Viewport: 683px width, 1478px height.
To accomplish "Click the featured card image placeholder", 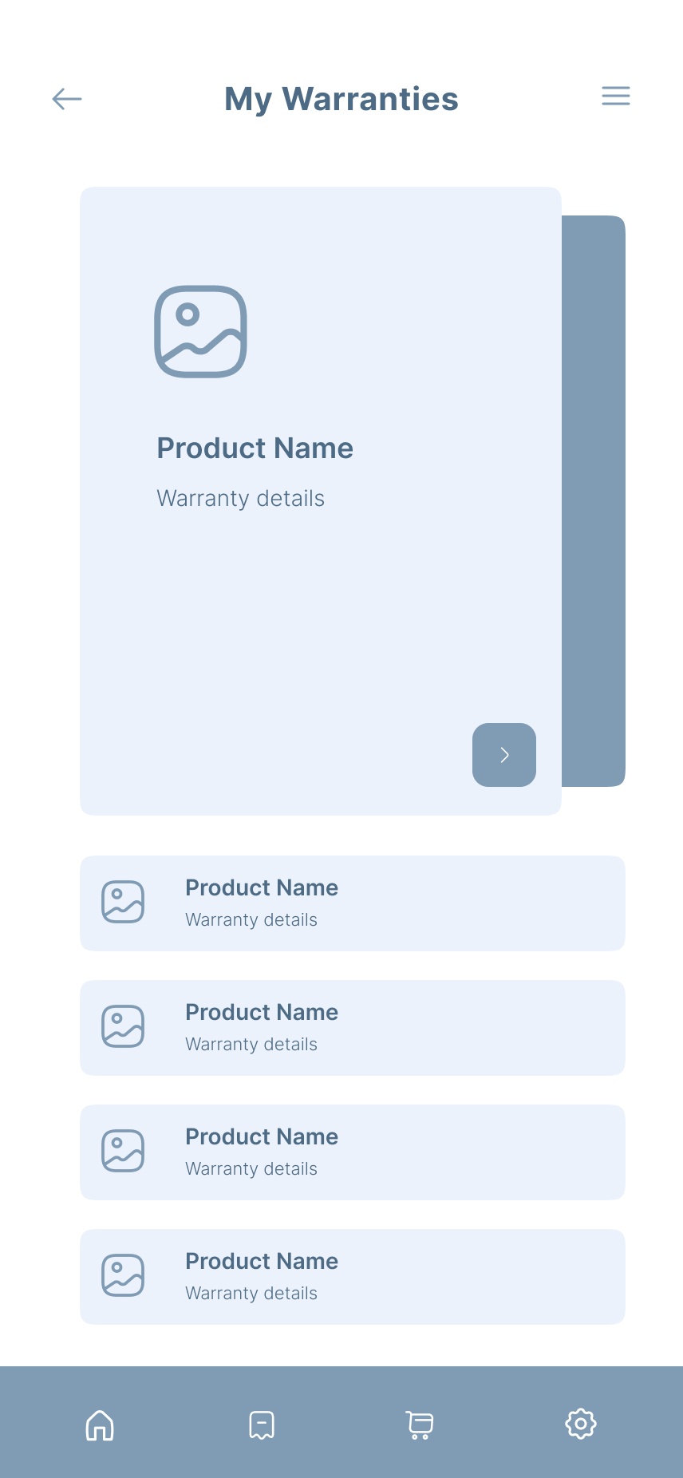I will [200, 331].
